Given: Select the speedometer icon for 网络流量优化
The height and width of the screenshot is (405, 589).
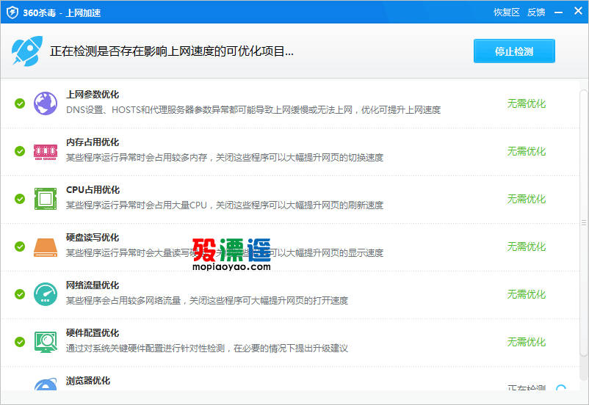Looking at the screenshot, I should pyautogui.click(x=46, y=294).
